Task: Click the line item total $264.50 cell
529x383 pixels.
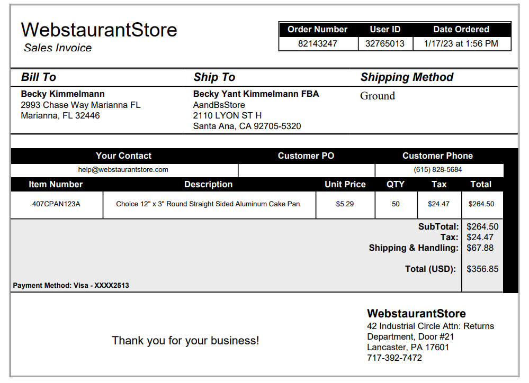Action: pyautogui.click(x=481, y=204)
